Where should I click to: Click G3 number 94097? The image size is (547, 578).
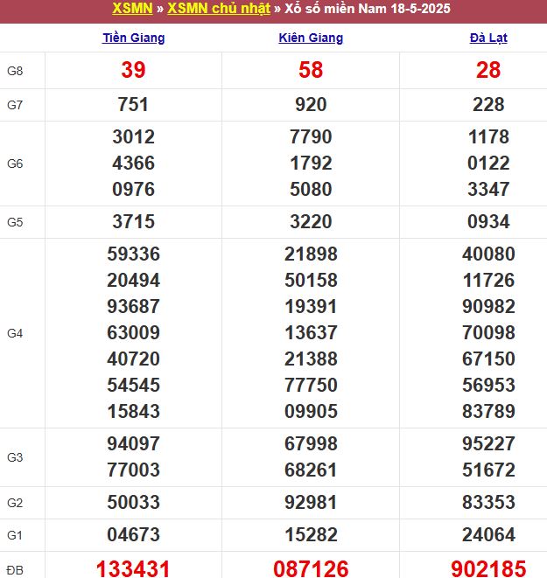(x=134, y=443)
